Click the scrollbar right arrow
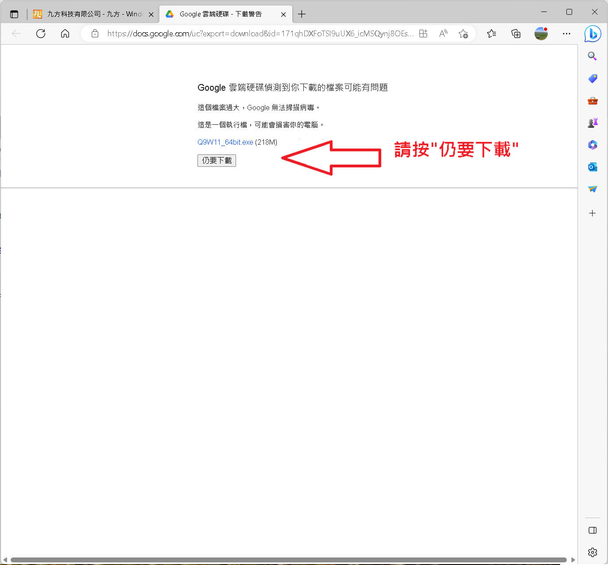This screenshot has width=608, height=565. tap(573, 560)
